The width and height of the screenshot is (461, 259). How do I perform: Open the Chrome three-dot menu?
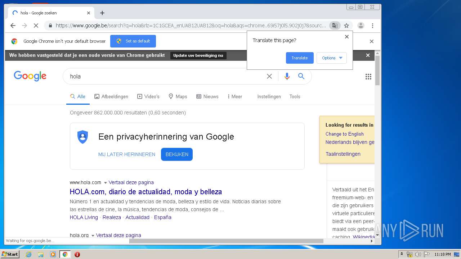(372, 26)
